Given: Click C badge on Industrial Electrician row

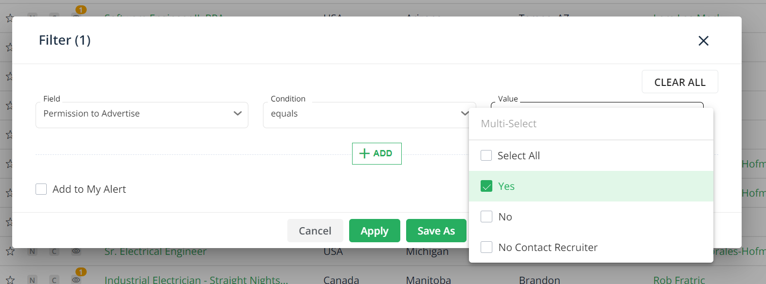Looking at the screenshot, I should [x=54, y=280].
